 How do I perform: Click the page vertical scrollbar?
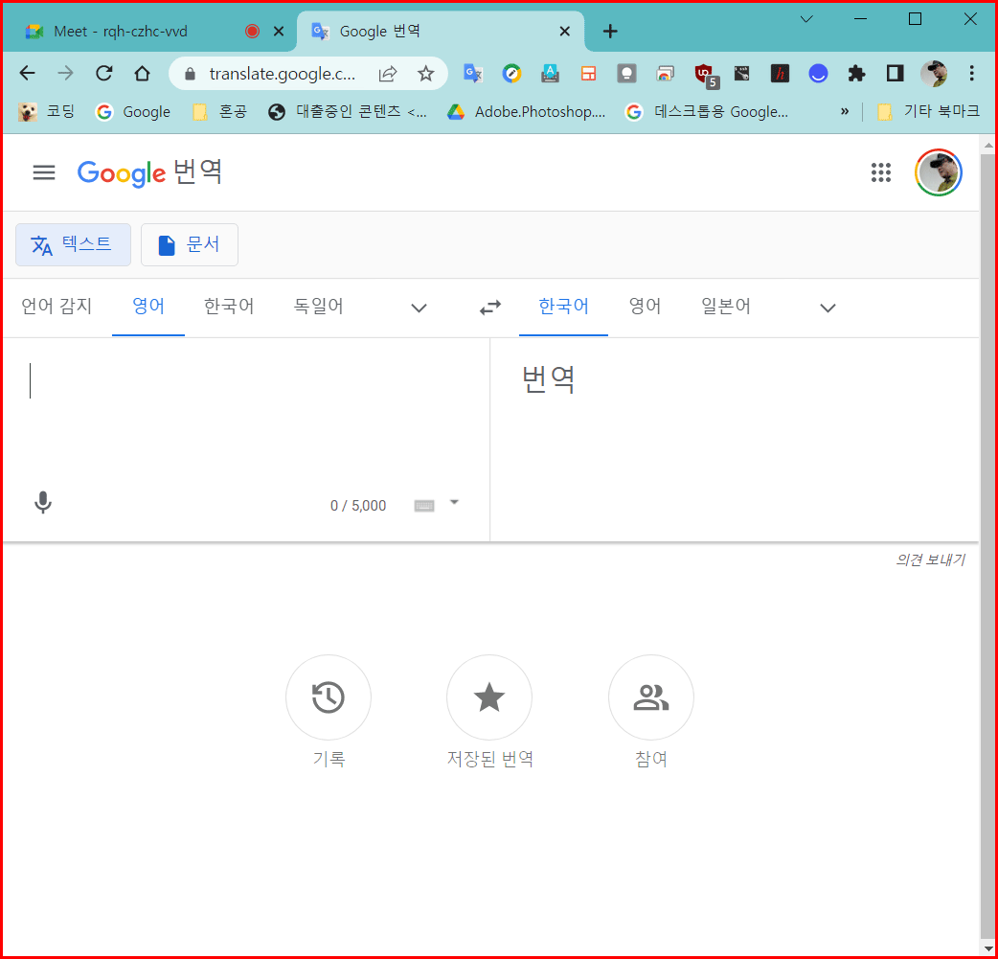coord(987,544)
